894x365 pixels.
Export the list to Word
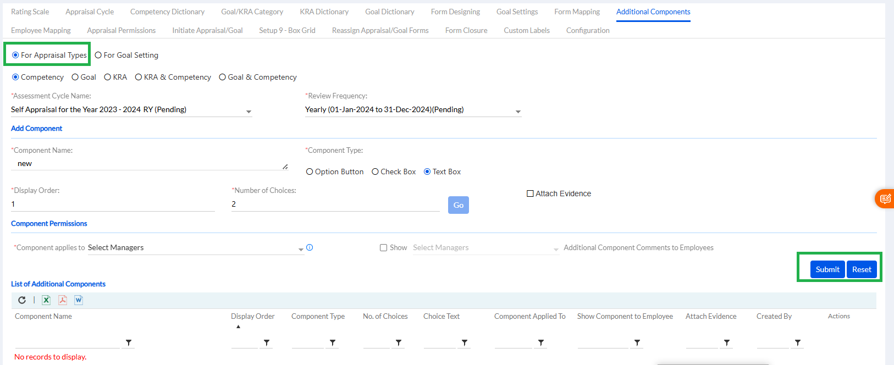point(79,300)
